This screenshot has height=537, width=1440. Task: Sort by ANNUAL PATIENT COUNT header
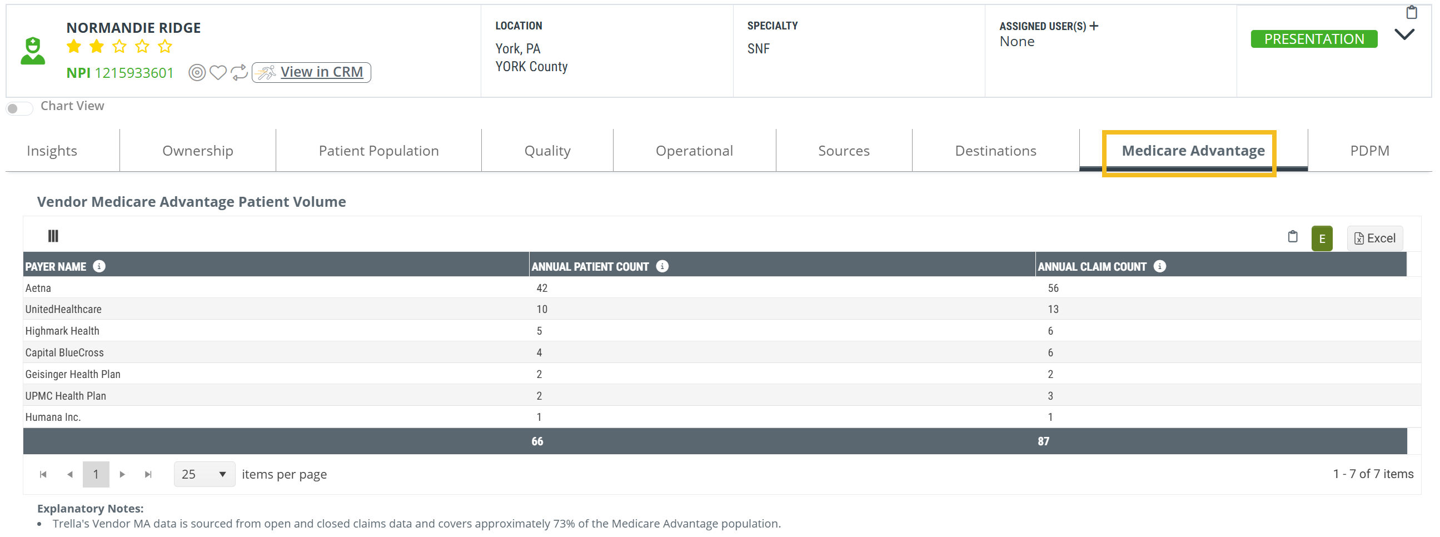coord(590,267)
